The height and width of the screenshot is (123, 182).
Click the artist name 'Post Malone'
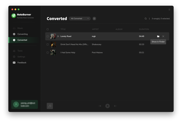pyautogui.click(x=97, y=53)
